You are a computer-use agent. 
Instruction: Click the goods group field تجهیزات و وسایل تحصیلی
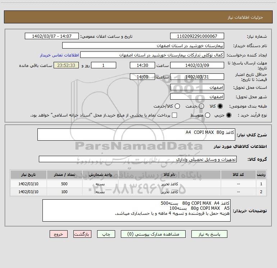point(138,159)
